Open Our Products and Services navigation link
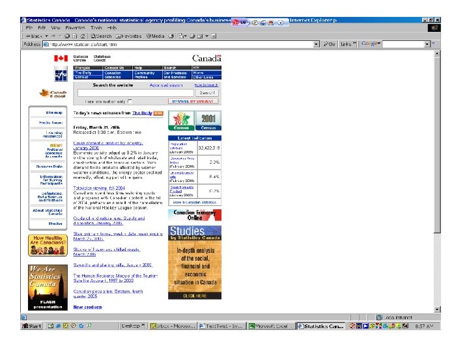Image resolution: width=469 pixels, height=351 pixels. click(x=177, y=75)
